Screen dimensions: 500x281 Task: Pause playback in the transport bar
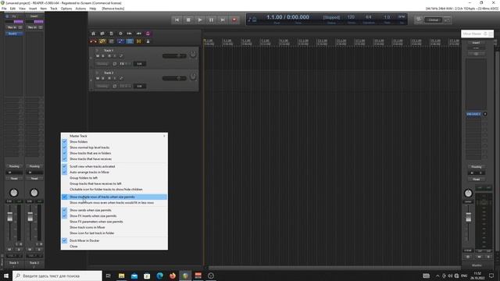click(x=211, y=20)
